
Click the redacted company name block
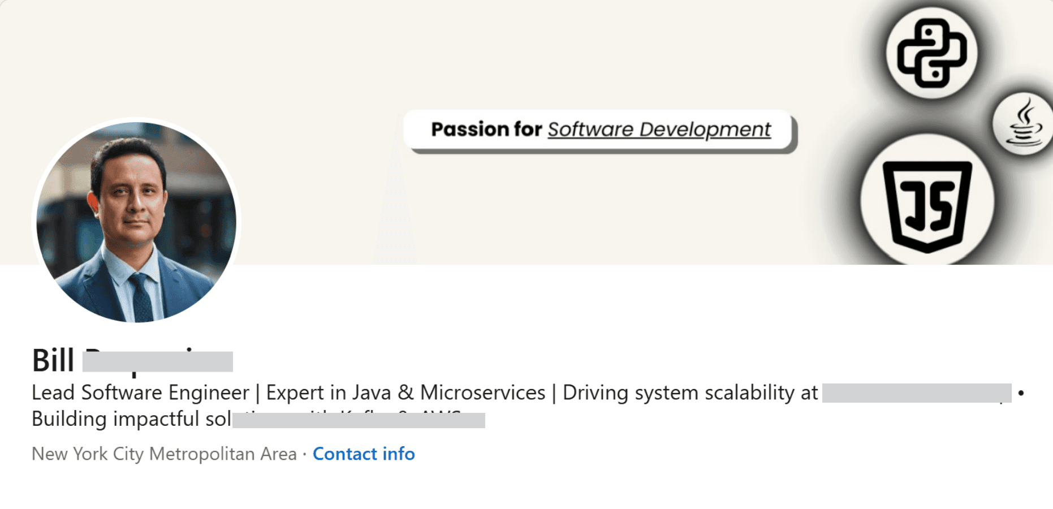pos(916,393)
